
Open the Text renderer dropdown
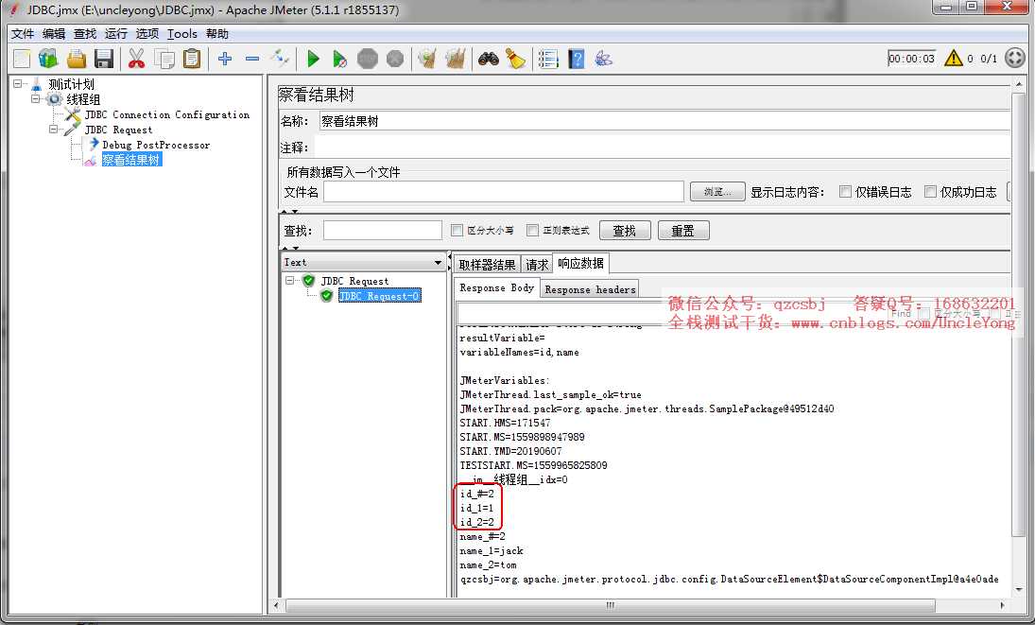363,262
